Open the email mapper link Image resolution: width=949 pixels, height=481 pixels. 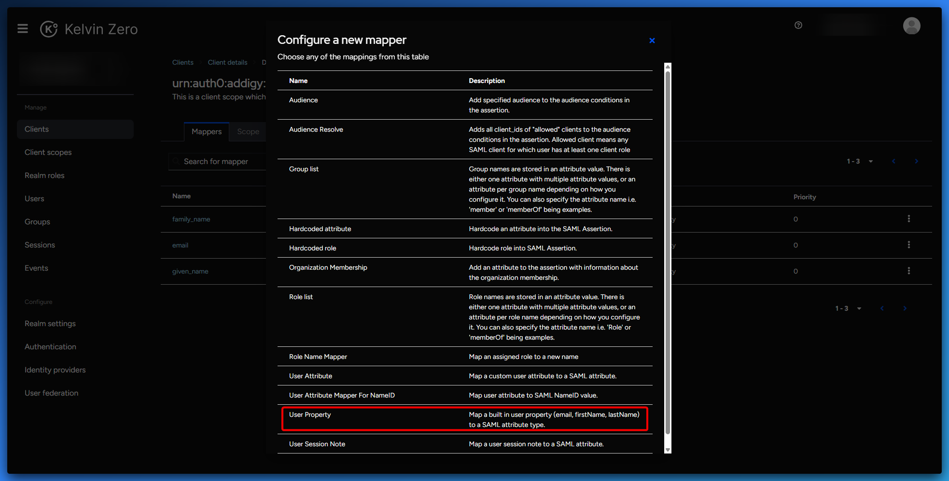(180, 245)
